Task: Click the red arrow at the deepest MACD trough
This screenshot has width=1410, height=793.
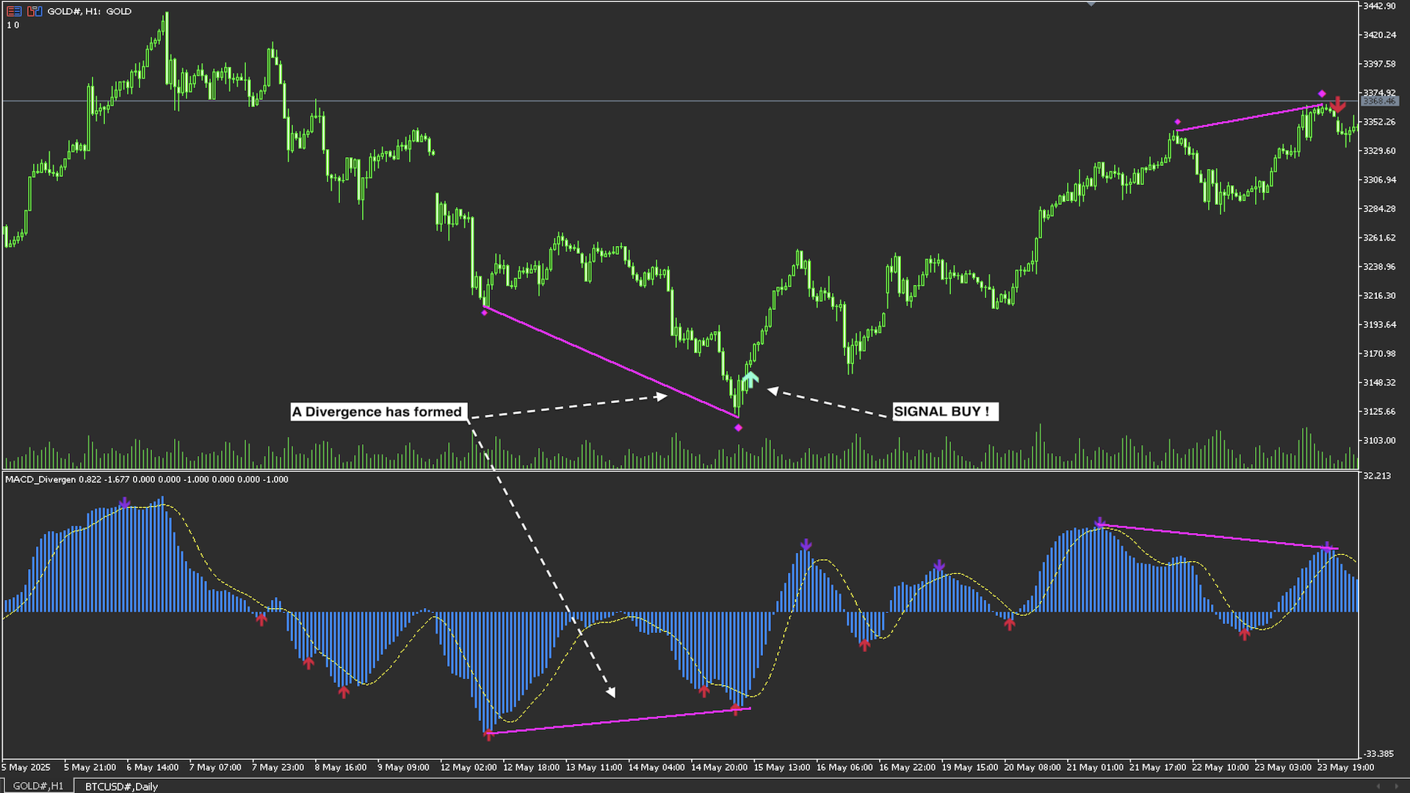Action: (488, 734)
